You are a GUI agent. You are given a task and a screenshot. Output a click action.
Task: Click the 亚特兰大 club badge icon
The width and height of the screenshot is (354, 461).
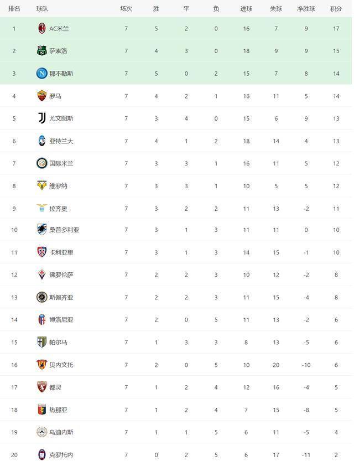41,141
